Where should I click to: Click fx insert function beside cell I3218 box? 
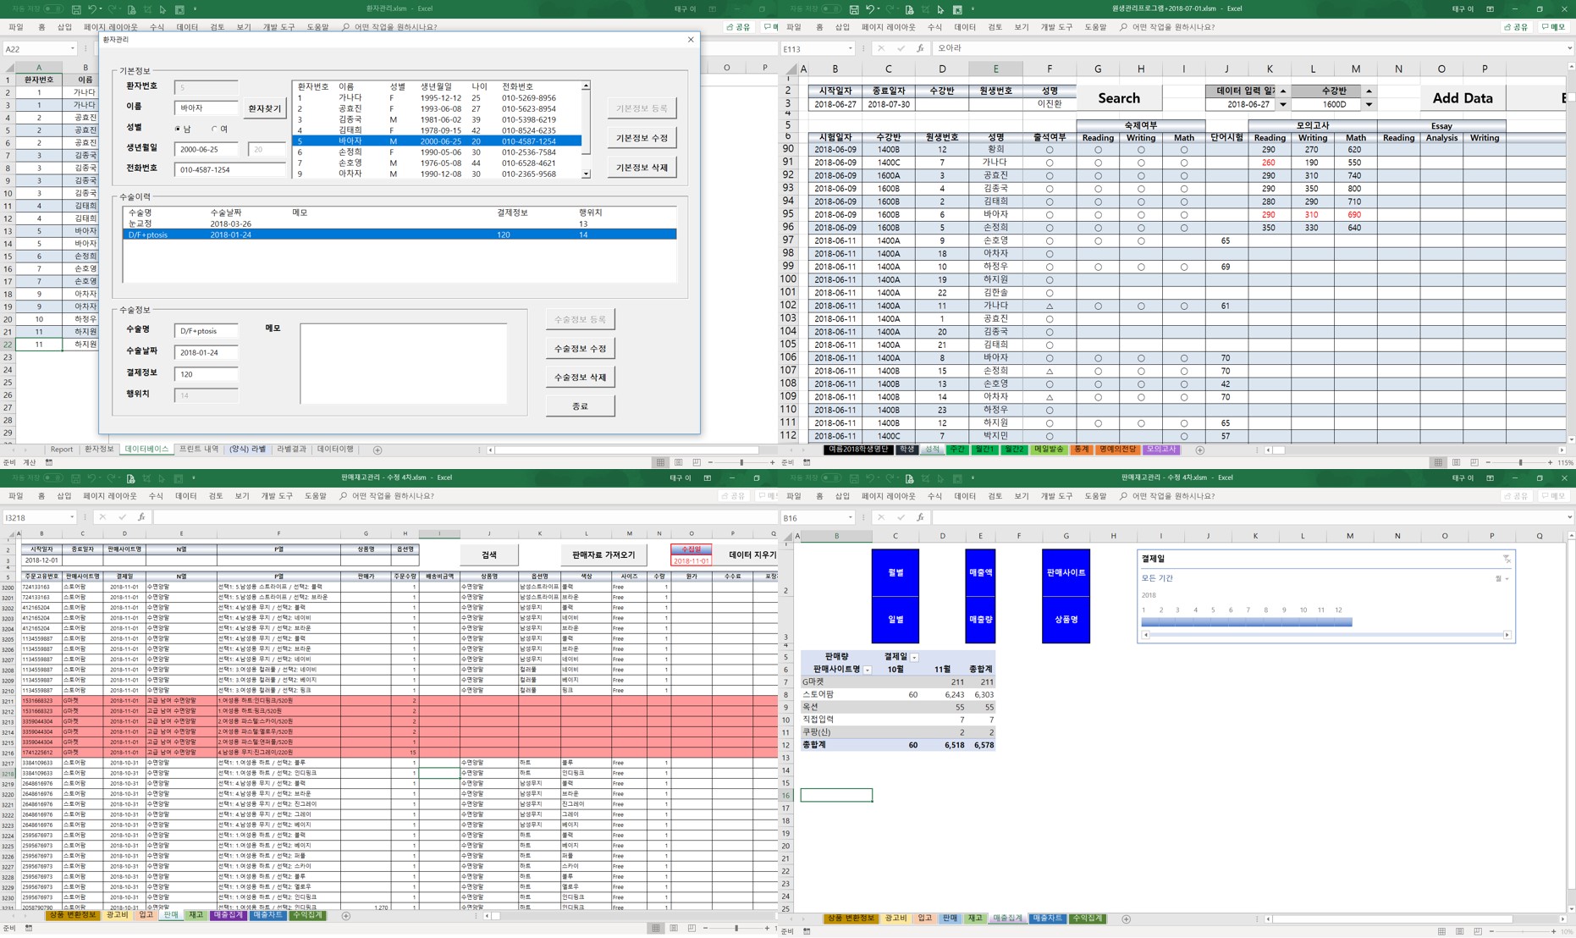141,517
